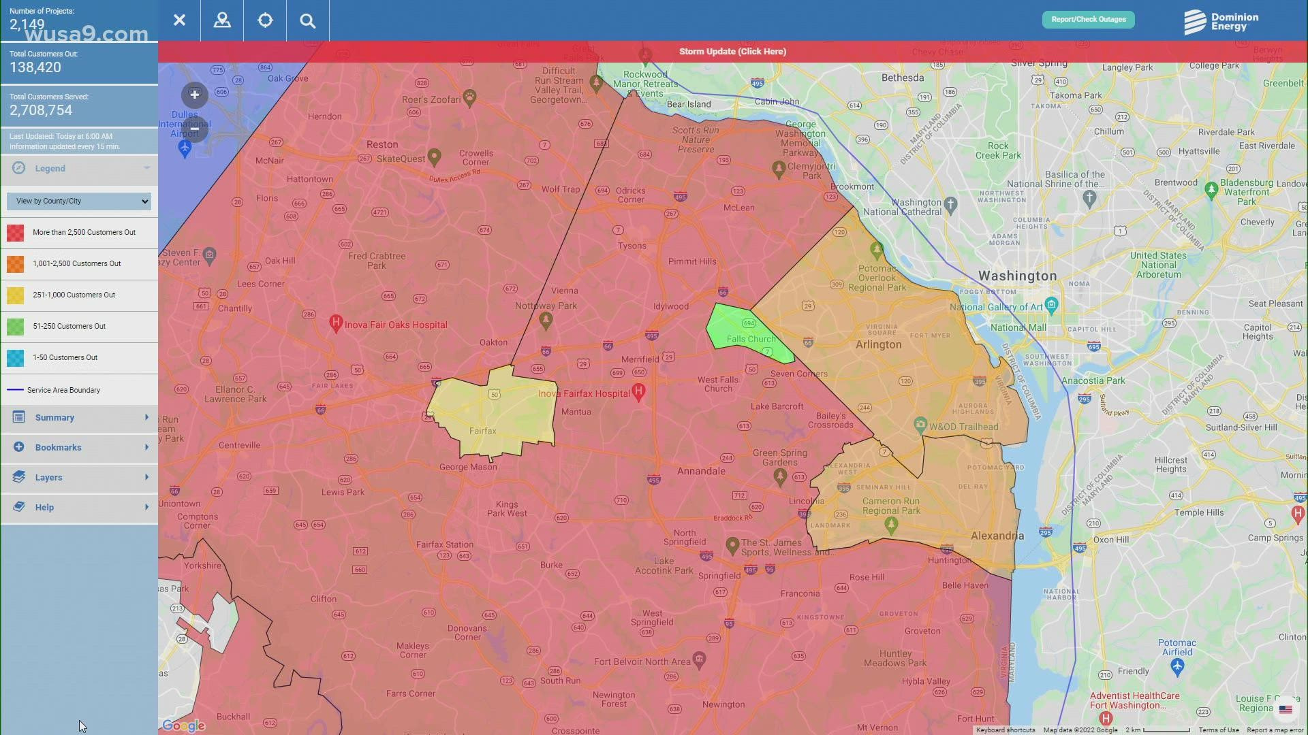Open the Bookmarks panel item
1308x735 pixels.
79,447
